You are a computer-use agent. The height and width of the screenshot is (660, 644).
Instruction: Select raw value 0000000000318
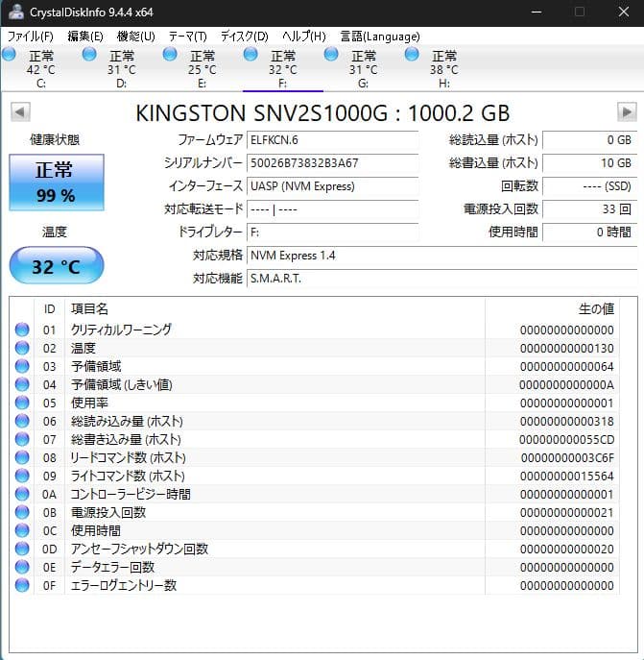566,422
